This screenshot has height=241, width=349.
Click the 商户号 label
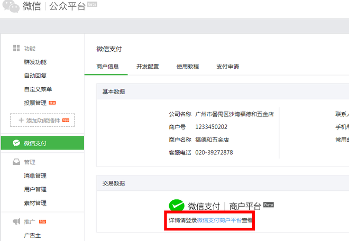point(177,127)
